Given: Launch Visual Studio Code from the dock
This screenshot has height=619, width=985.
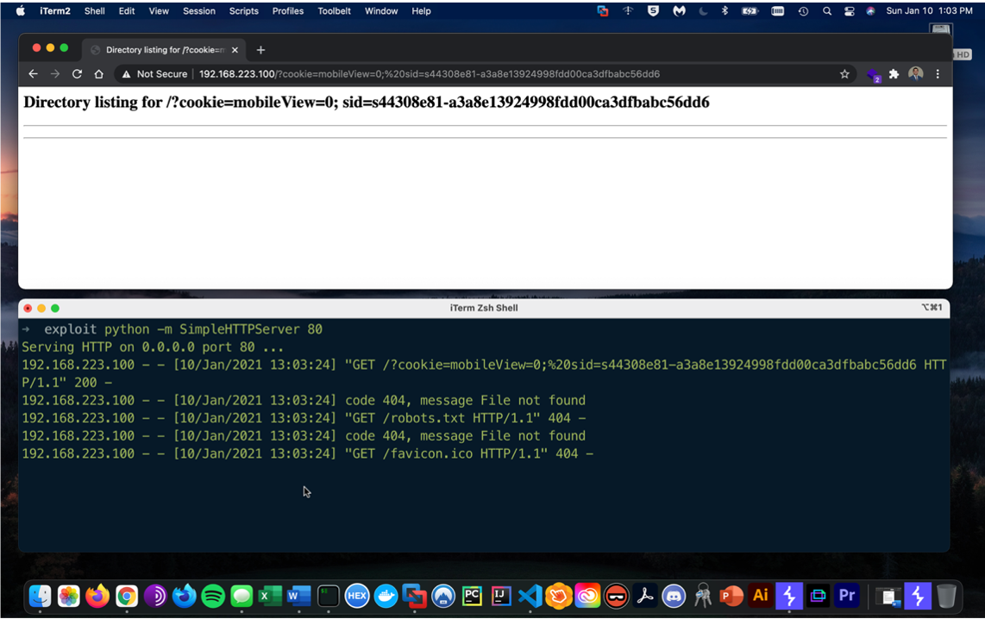Looking at the screenshot, I should pos(530,596).
